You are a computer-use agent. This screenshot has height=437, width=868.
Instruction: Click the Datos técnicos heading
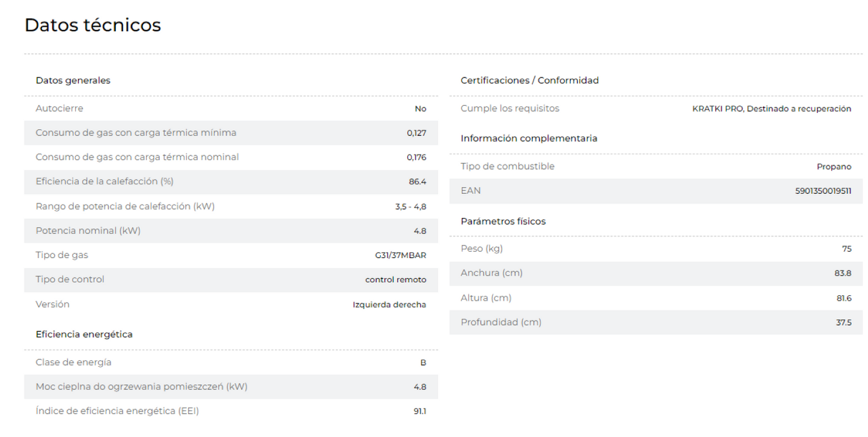click(93, 26)
